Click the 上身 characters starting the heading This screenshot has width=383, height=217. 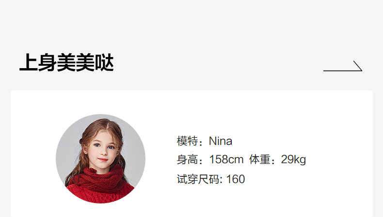pyautogui.click(x=38, y=63)
